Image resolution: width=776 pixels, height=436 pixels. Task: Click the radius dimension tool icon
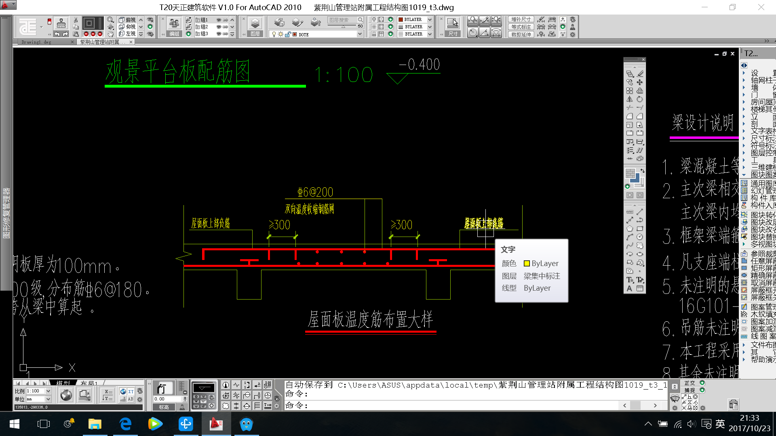[472, 33]
